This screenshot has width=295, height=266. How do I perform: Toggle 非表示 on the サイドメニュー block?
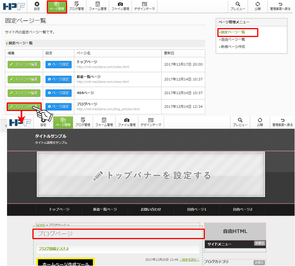tap(259, 243)
